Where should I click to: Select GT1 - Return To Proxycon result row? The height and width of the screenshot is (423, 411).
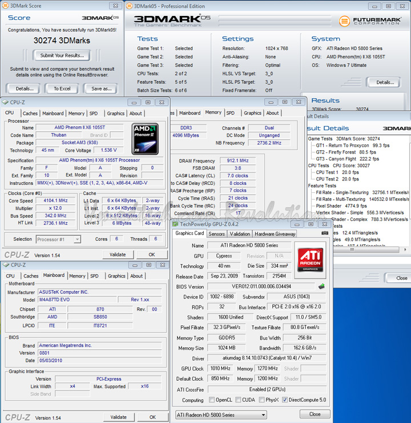click(352, 146)
